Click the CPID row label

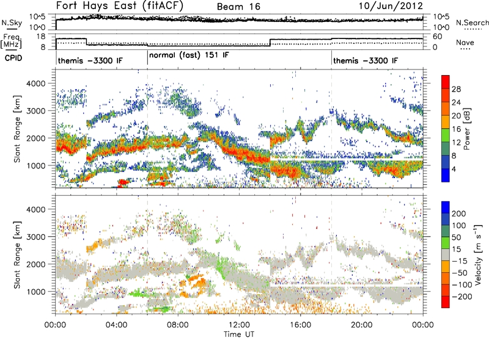13,58
